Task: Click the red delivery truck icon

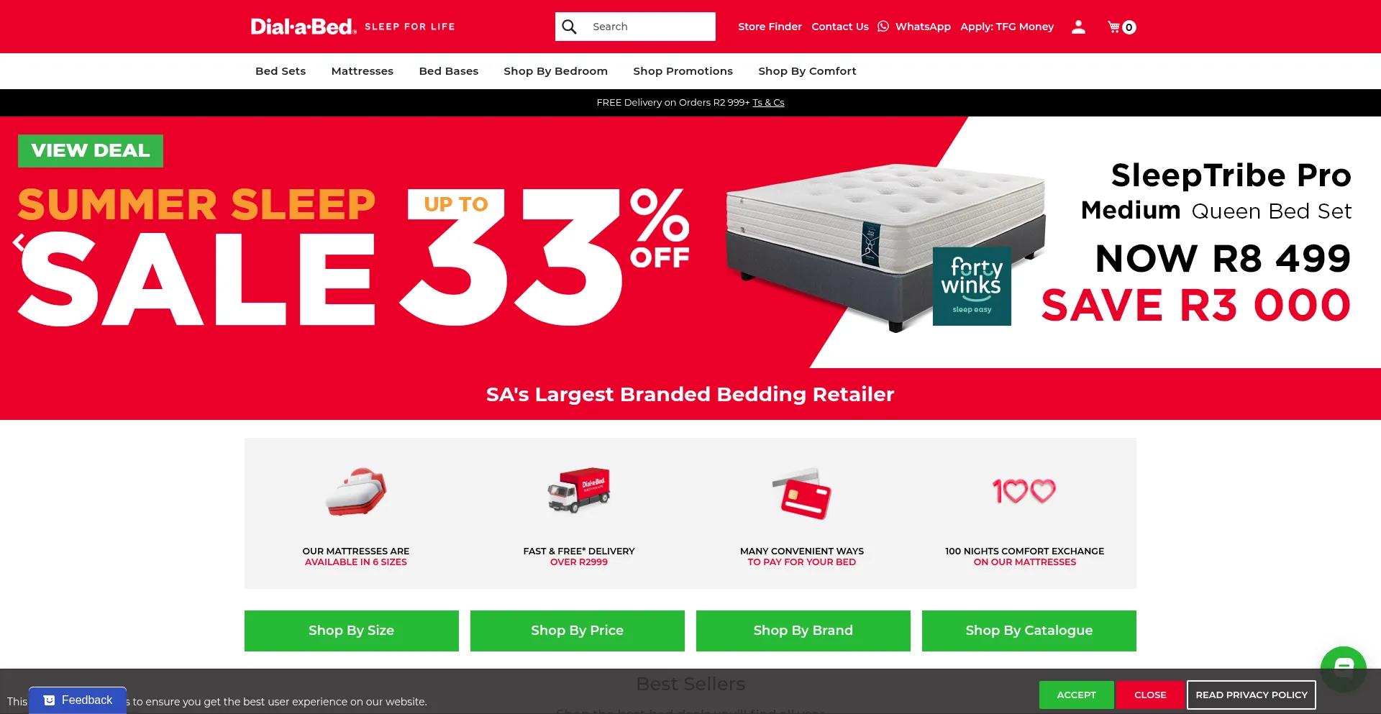Action: (579, 491)
